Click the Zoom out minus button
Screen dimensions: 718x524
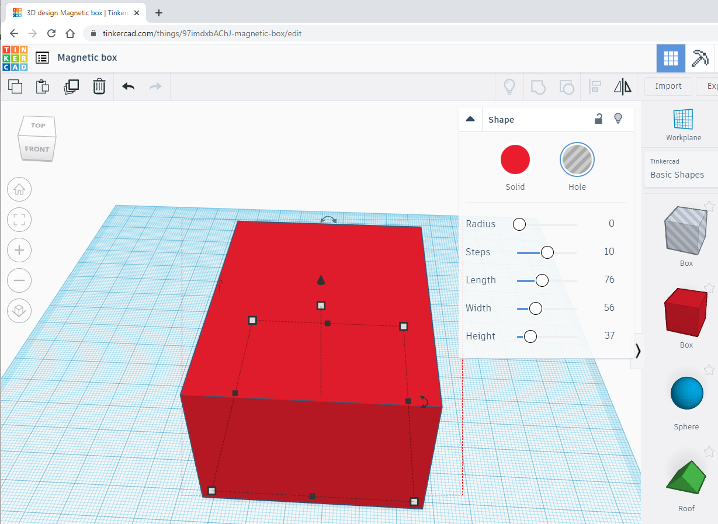(19, 280)
